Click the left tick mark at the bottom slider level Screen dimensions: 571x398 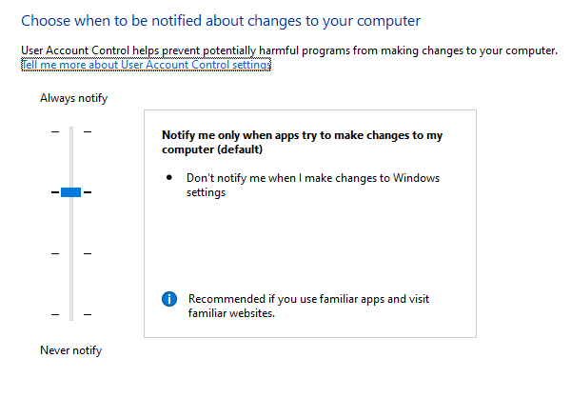[x=54, y=314]
